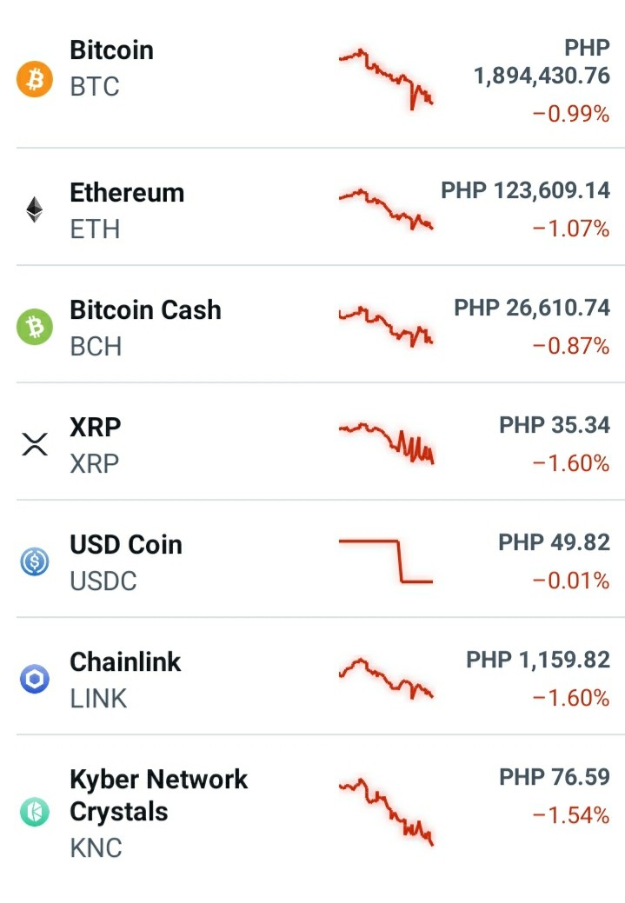The image size is (625, 903).
Task: Tap the Kyber Network Crystals title
Action: 158,795
